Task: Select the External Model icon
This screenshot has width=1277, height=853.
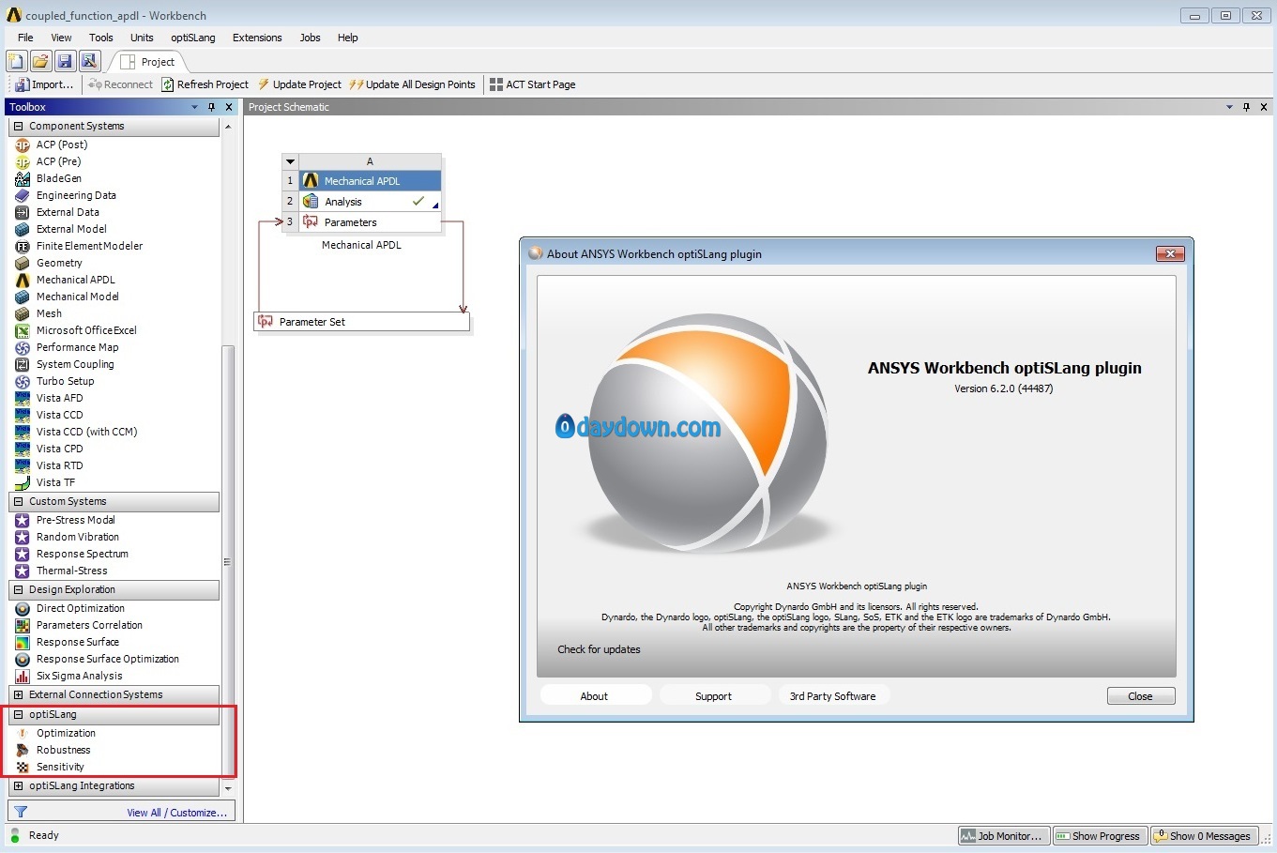Action: 23,229
